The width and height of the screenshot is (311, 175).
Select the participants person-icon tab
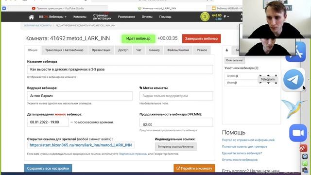click(227, 50)
